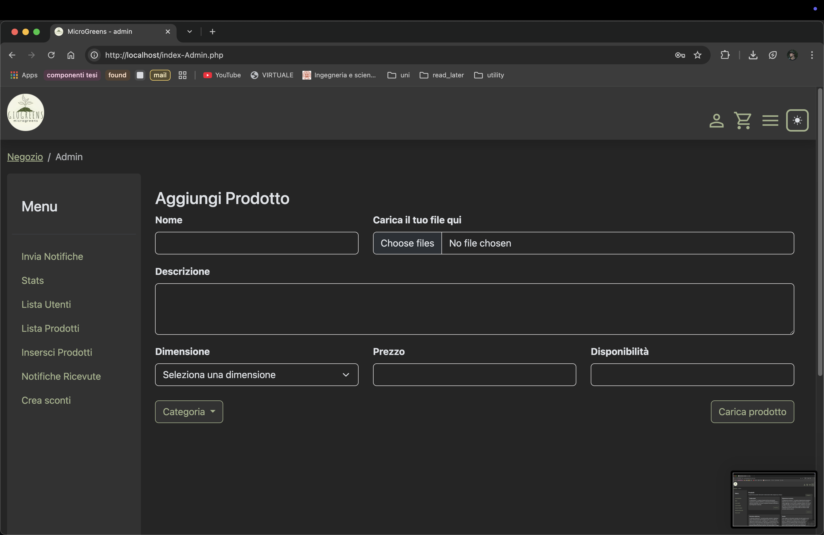The height and width of the screenshot is (535, 824).
Task: Open the hamburger menu icon
Action: point(770,120)
